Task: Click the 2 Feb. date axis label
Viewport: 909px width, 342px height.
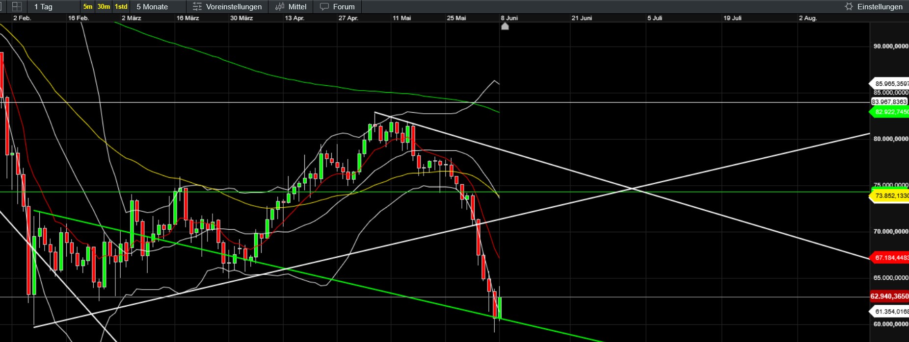Action: 22,18
